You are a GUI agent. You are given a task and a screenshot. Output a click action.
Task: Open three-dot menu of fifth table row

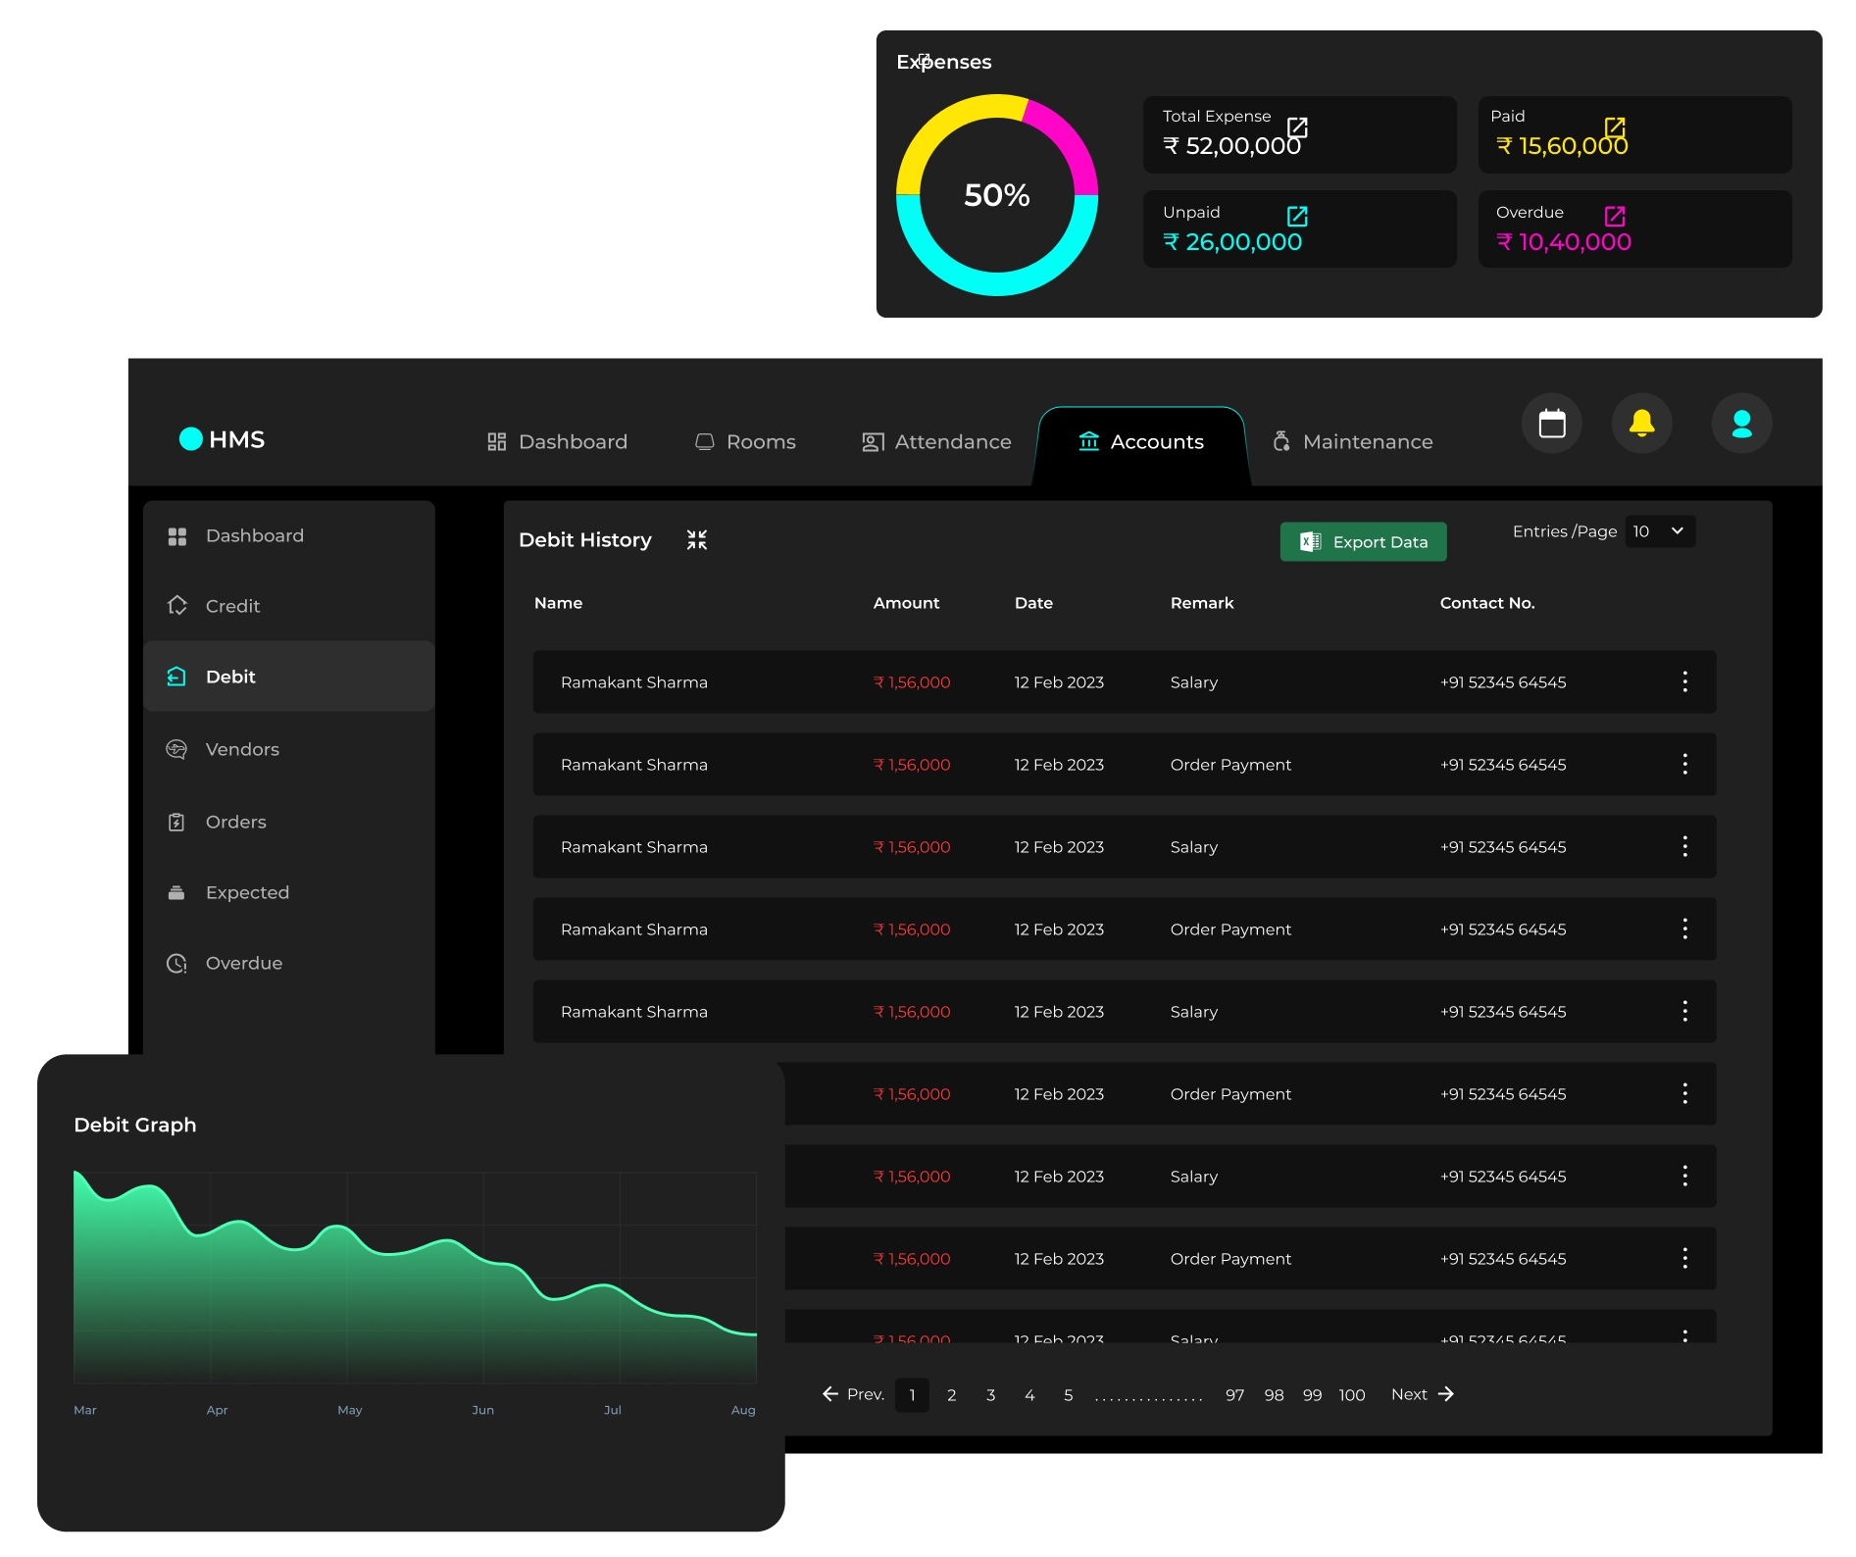[1685, 1011]
